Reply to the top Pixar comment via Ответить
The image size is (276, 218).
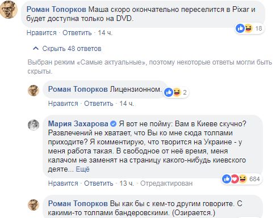[x=77, y=33]
